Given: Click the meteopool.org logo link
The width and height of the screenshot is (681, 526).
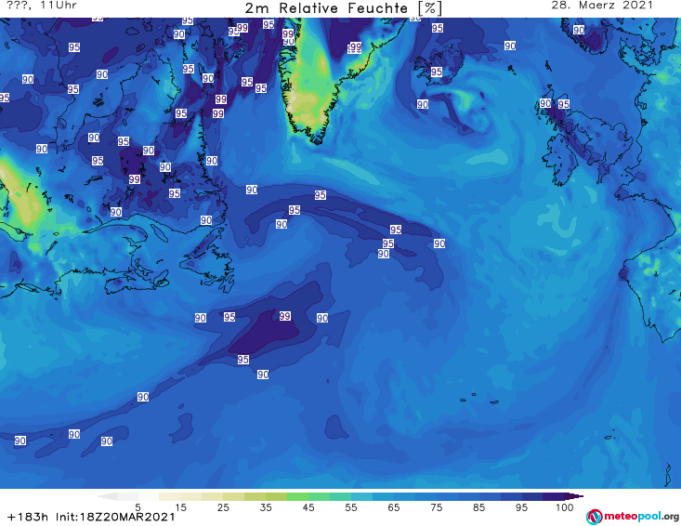Looking at the screenshot, I should point(633,517).
